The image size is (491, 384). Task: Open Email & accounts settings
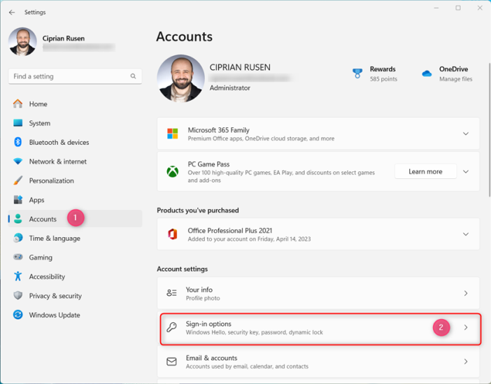point(318,362)
